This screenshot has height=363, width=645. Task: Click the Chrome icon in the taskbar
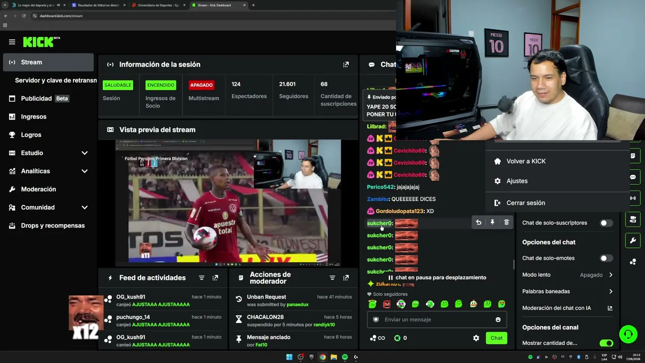click(x=322, y=357)
